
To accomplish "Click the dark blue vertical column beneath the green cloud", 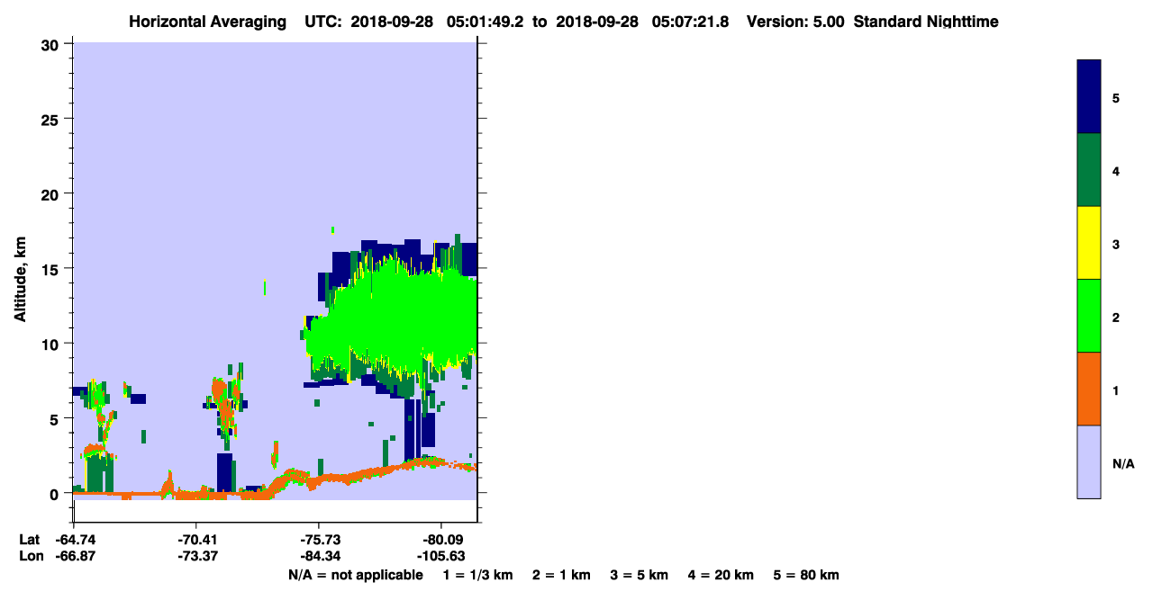I will [411, 429].
